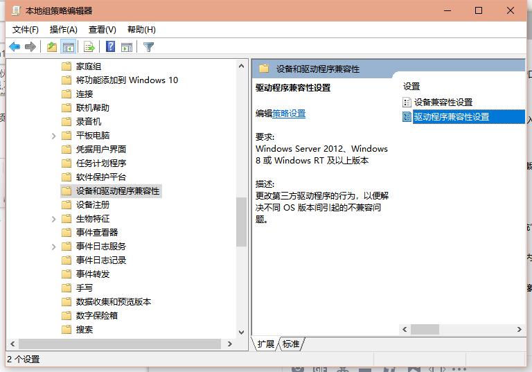Click the settings list scroll right arrow
This screenshot has height=372, width=532.
click(x=519, y=329)
